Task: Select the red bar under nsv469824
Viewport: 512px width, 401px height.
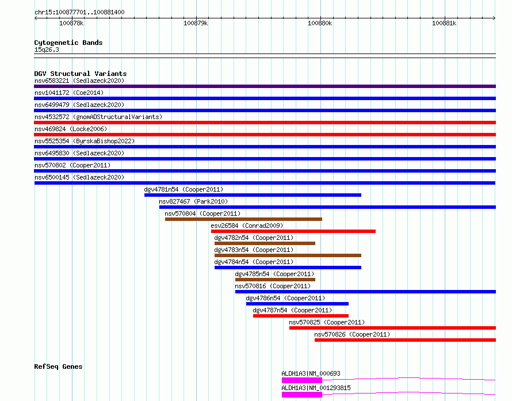Action: pos(265,135)
